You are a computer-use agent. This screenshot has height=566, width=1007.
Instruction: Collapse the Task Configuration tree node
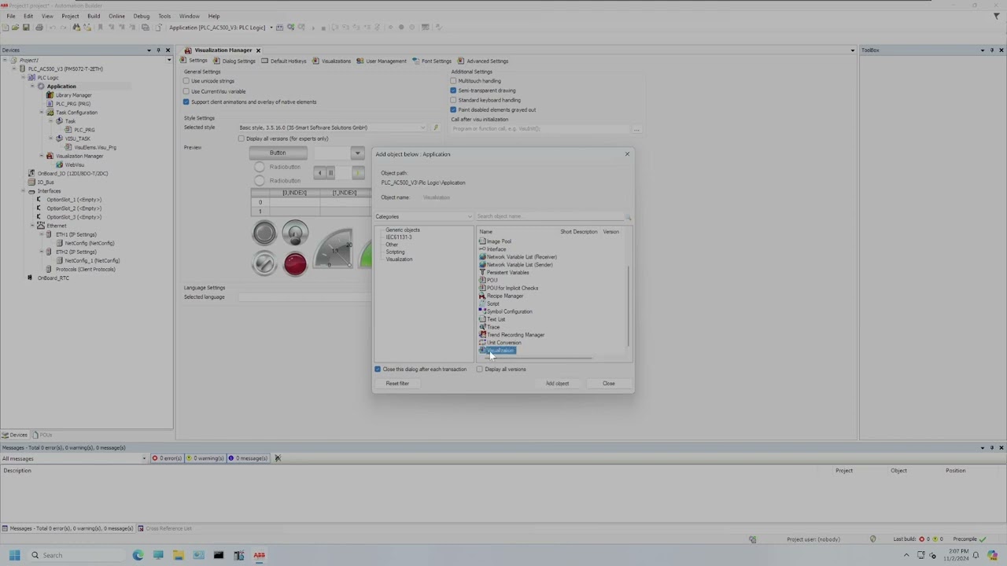(41, 112)
